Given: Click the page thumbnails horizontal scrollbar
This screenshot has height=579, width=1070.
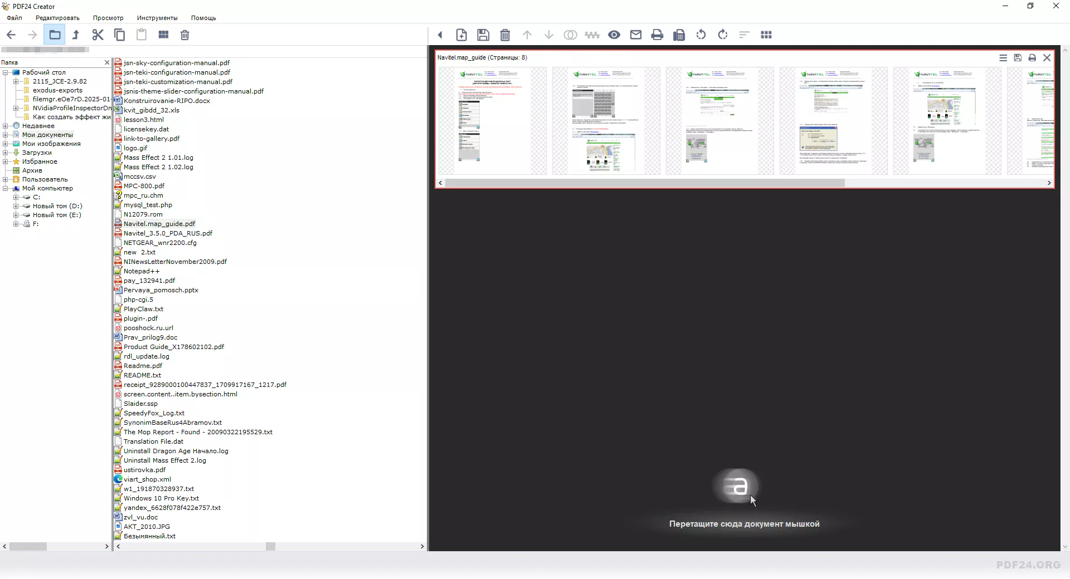Looking at the screenshot, I should click(645, 183).
